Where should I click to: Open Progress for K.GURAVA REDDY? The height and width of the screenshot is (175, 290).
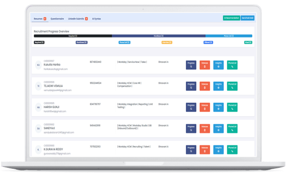[191, 150]
